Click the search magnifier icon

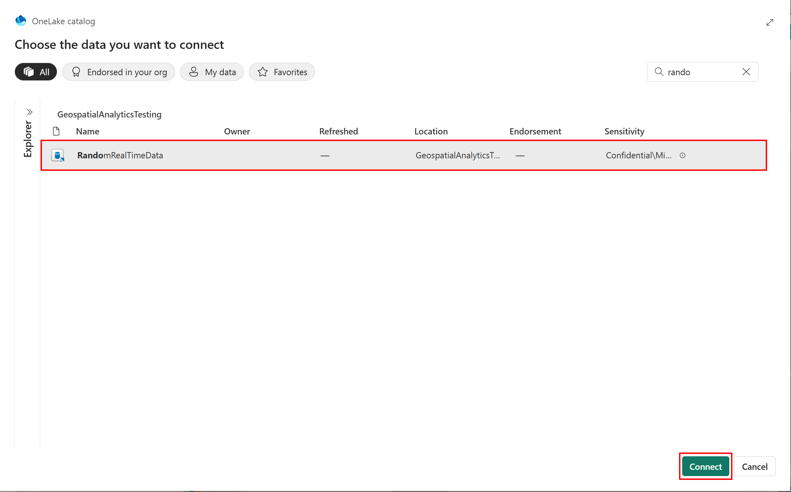point(659,72)
